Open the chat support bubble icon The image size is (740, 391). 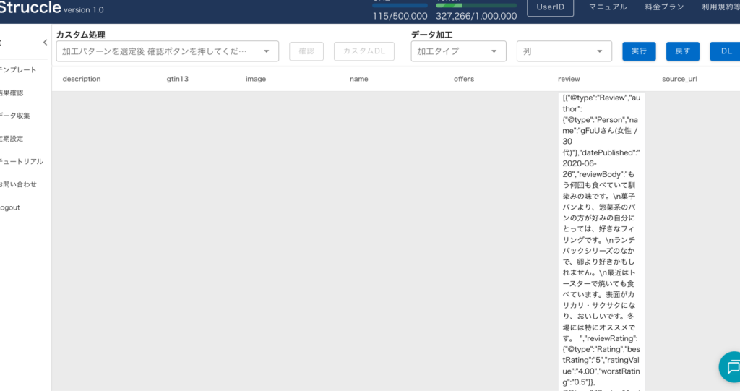731,367
